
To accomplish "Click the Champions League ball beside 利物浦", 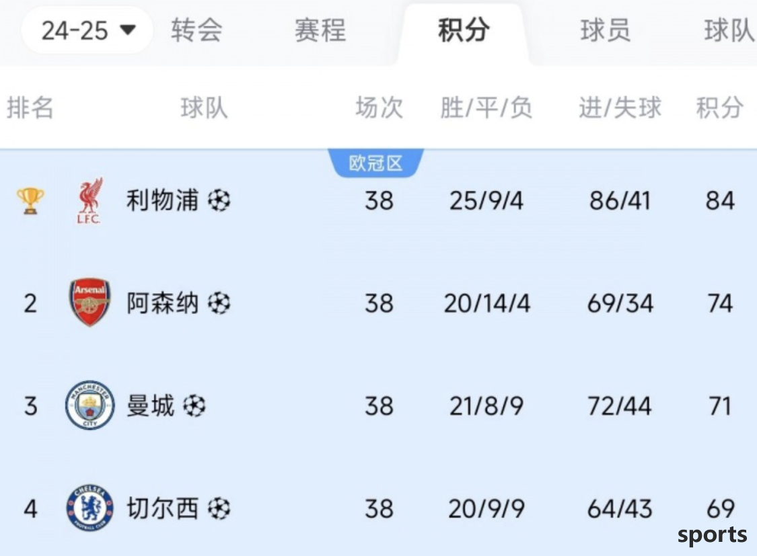I will pos(219,200).
